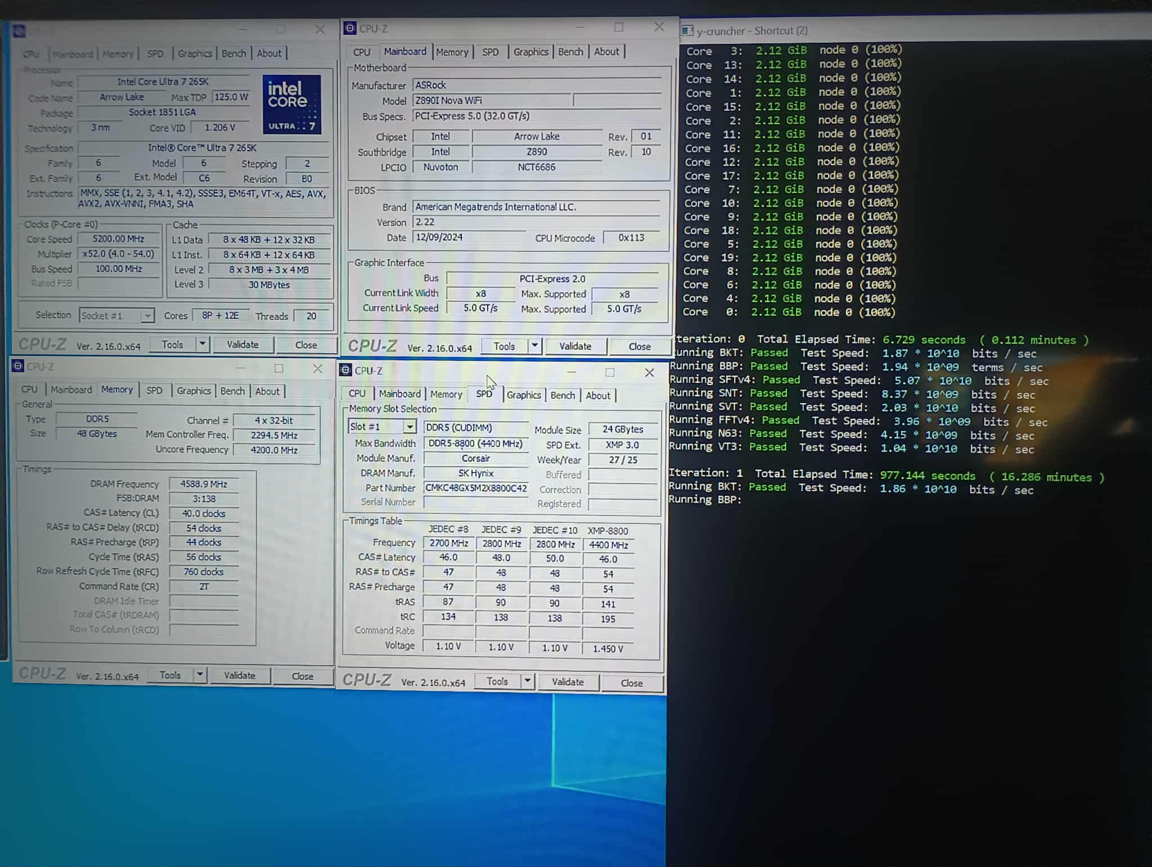
Task: Open About tab in Mainboard window
Action: pyautogui.click(x=606, y=52)
